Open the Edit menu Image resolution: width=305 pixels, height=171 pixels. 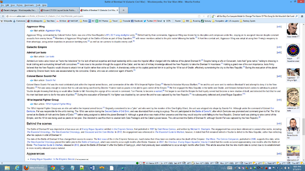click(7, 5)
